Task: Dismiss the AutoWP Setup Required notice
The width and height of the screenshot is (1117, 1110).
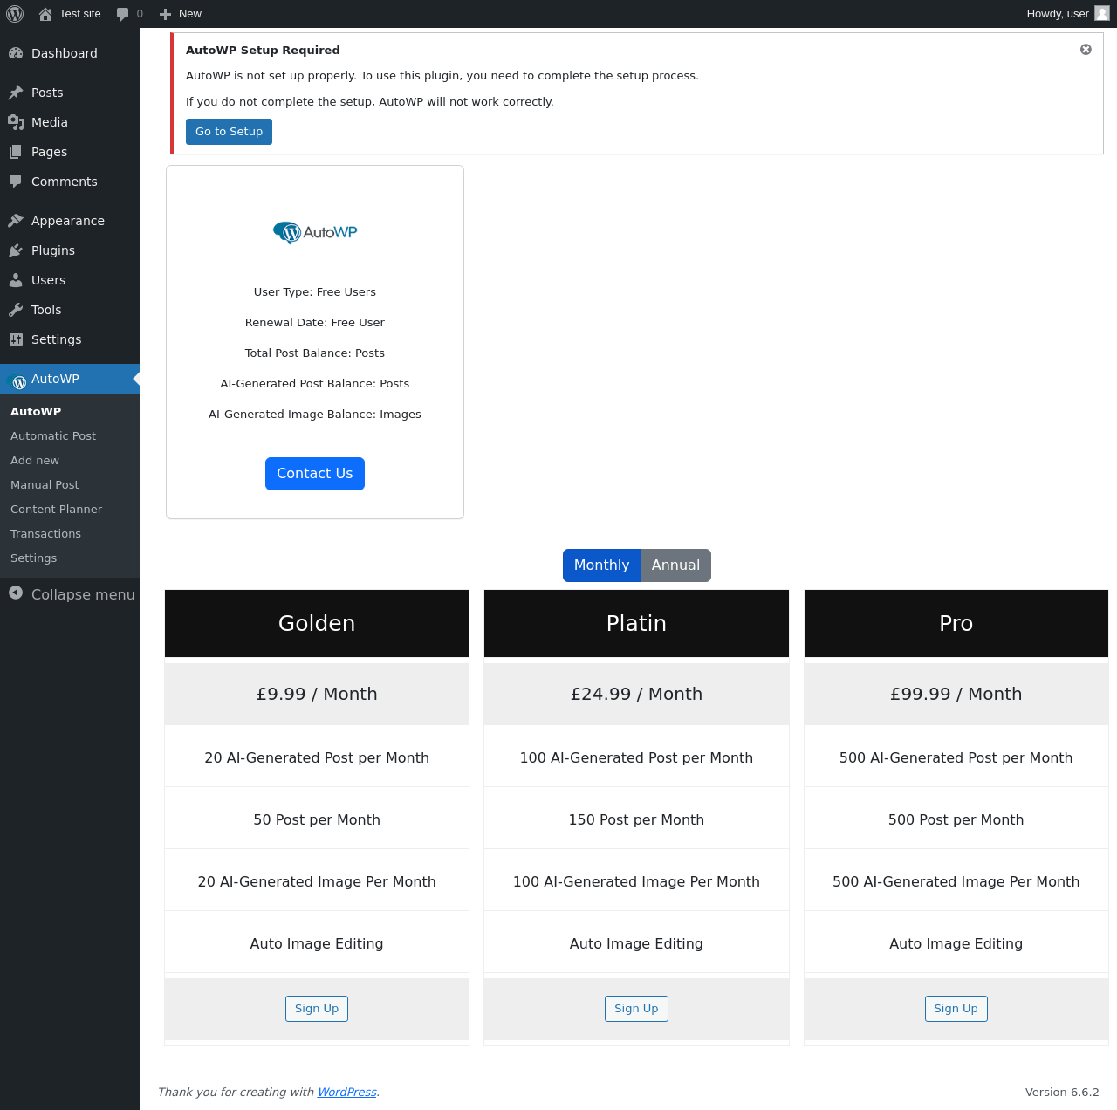Action: coord(1086,50)
